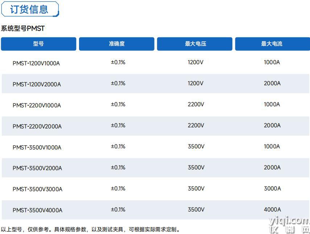Image resolution: width=310 pixels, height=234 pixels.
Task: Click 2200V voltage in PMST-2200V1000A row
Action: (196, 104)
